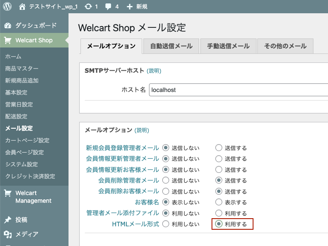Open メディア sidebar menu
The width and height of the screenshot is (328, 246).
coord(27,234)
